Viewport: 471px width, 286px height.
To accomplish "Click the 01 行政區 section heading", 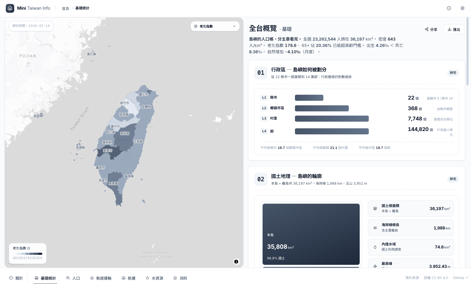I will (x=299, y=70).
